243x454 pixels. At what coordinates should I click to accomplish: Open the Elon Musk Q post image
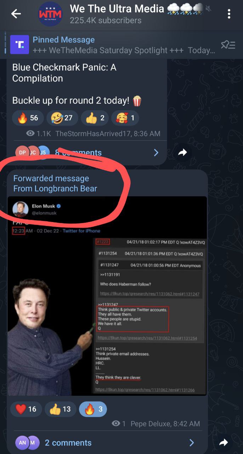[x=107, y=296]
